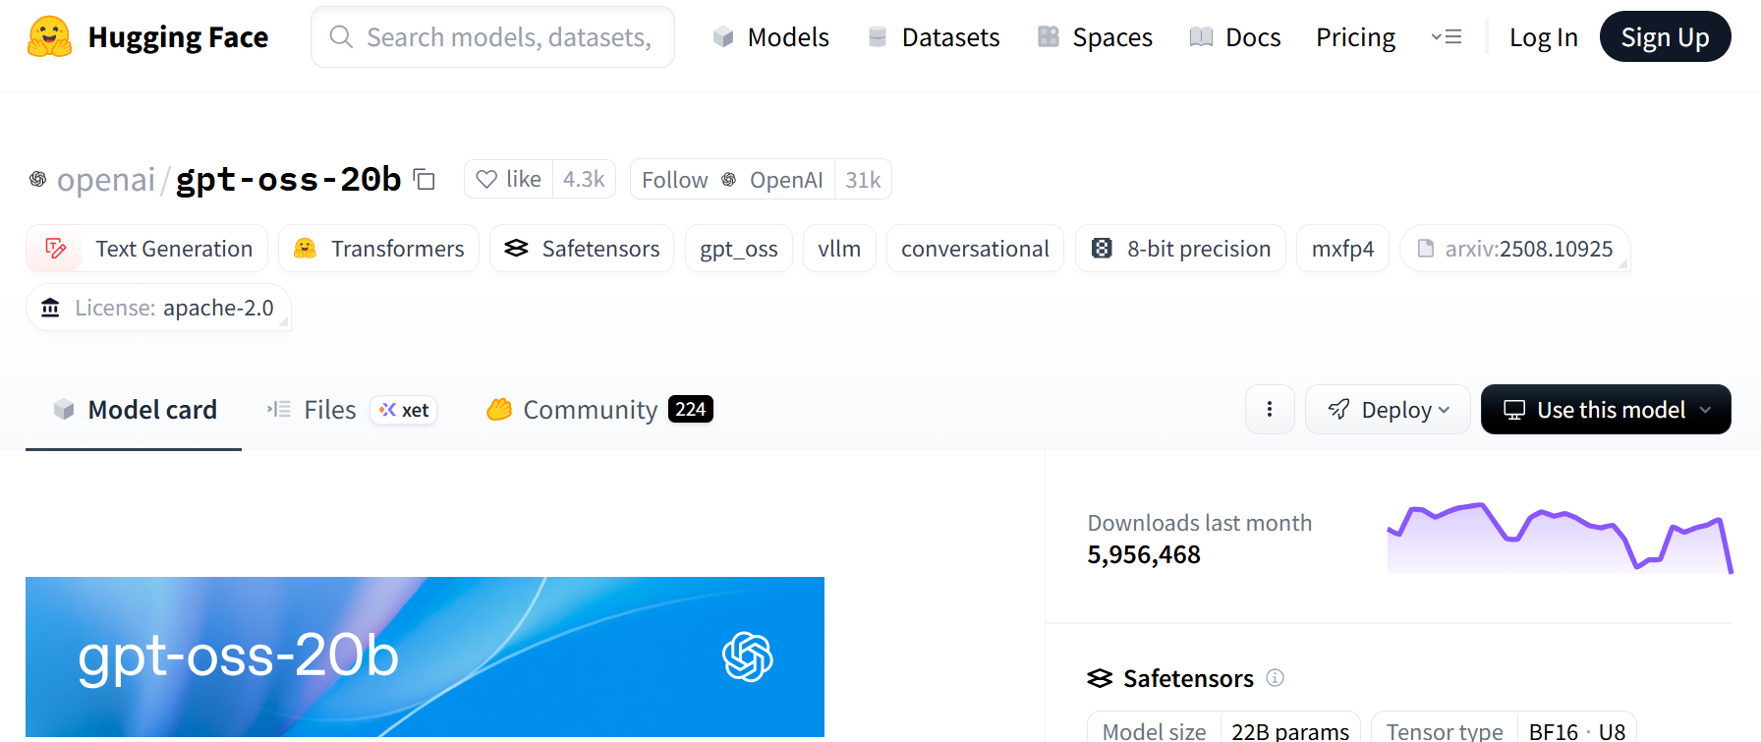The image size is (1761, 742).
Task: Click the OpenAI avatar beside openai
Action: point(38,179)
